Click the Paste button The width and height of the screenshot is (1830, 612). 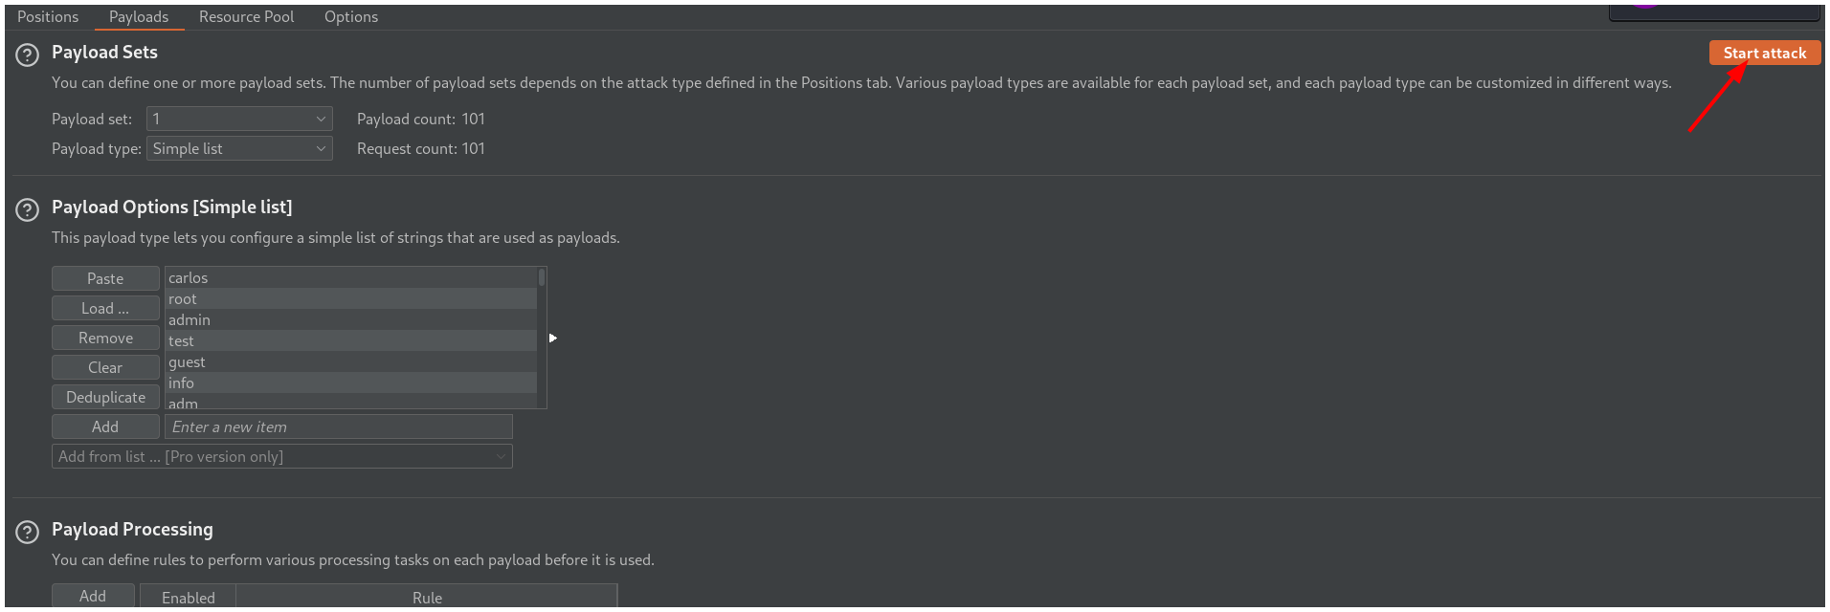coord(105,278)
